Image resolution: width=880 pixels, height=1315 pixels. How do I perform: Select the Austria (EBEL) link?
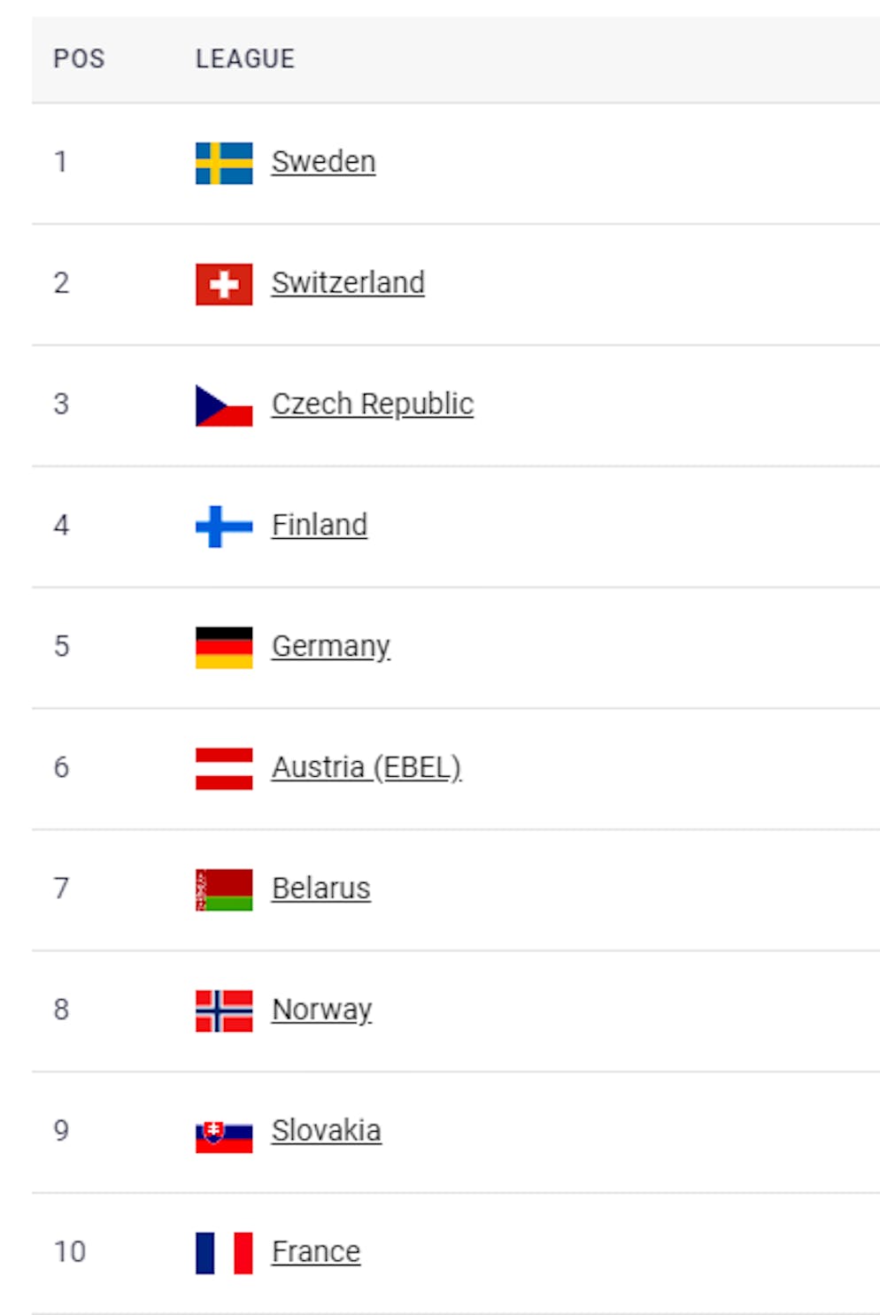coord(367,767)
